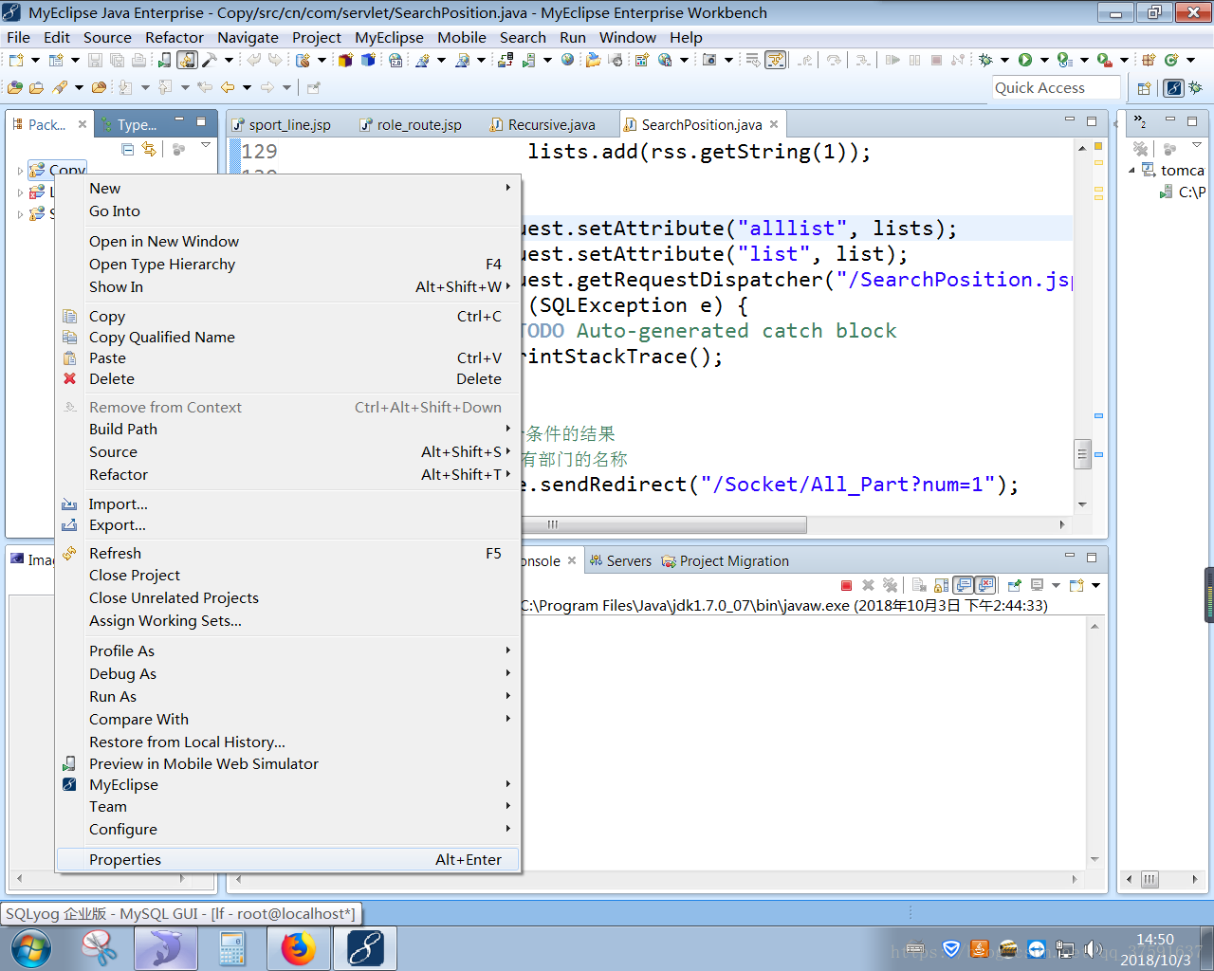Click the clock showing 14:50
The image size is (1214, 971).
1155,940
